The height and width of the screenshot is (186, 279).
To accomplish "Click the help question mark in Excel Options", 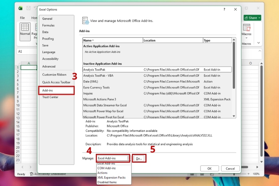I will tap(224, 9).
